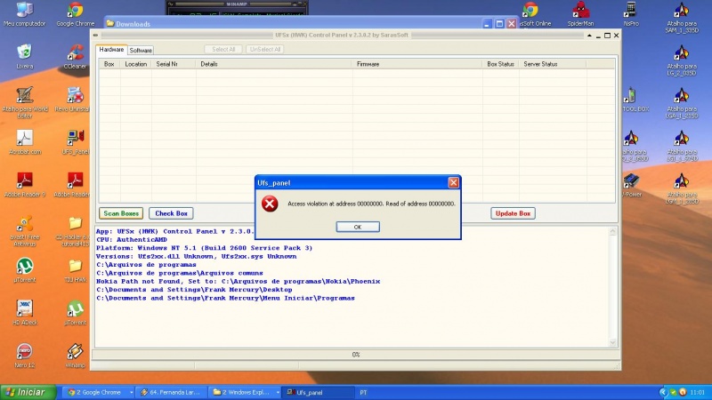Click the Box column header

pos(109,64)
